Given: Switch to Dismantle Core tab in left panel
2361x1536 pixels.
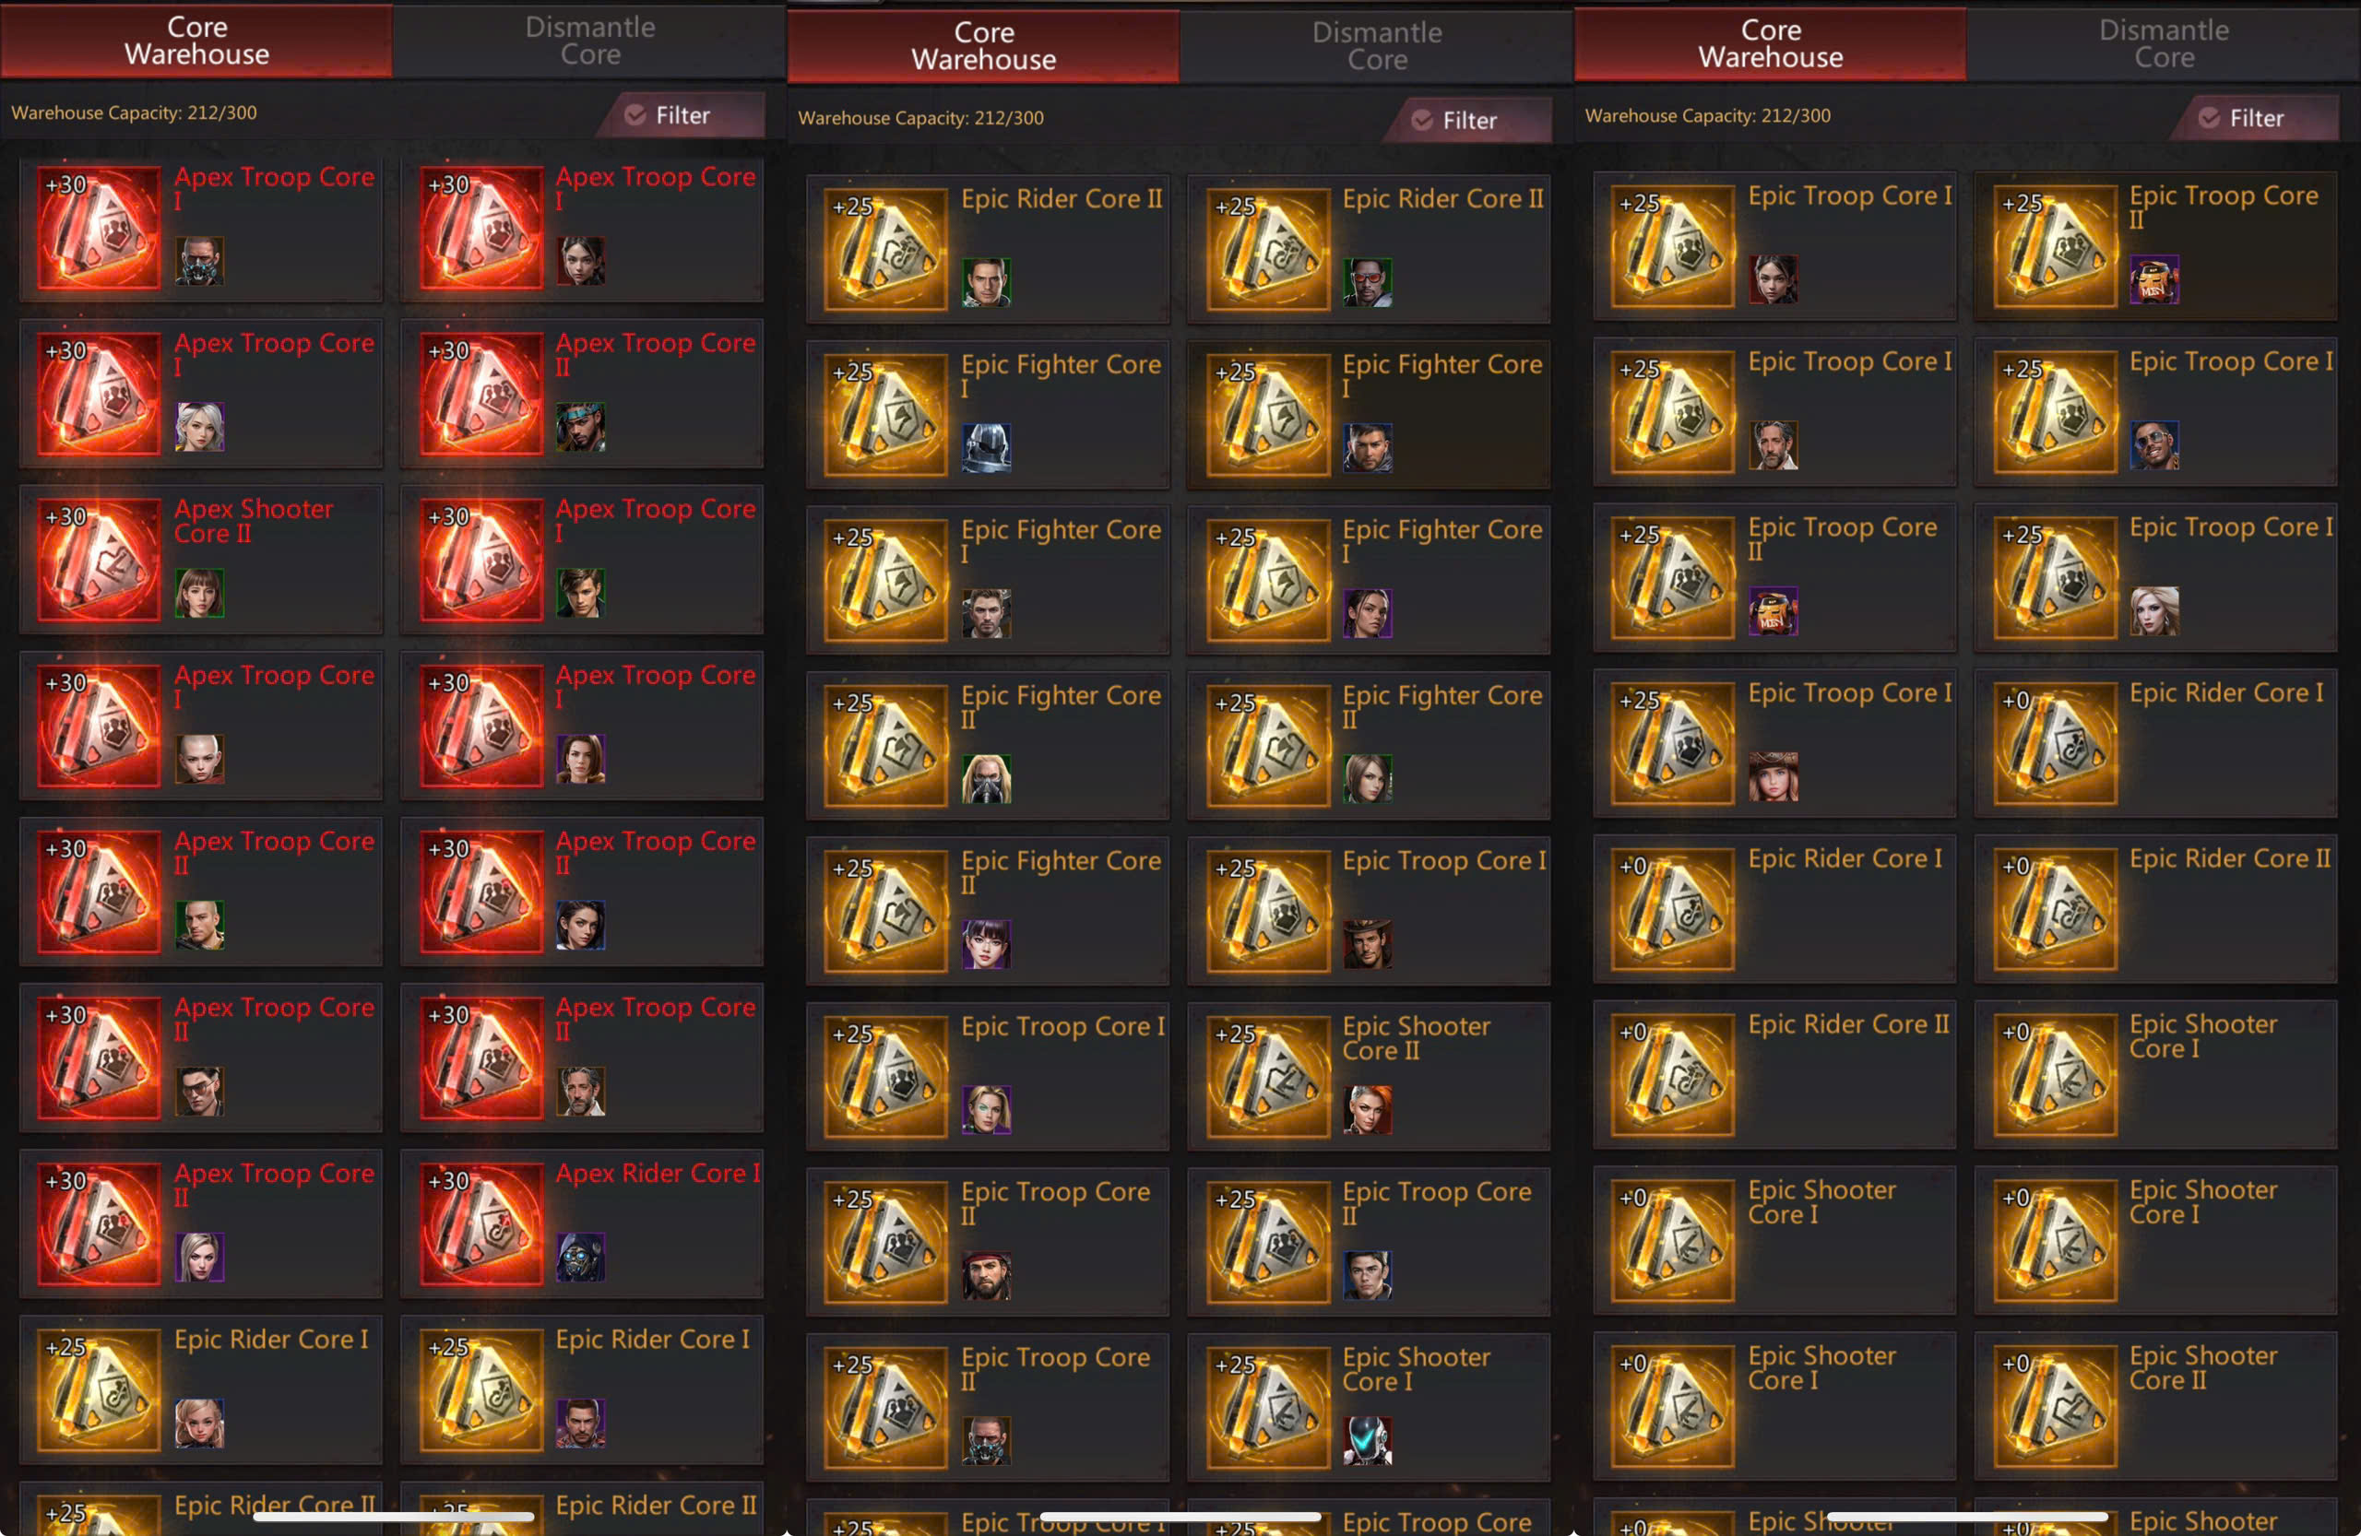Looking at the screenshot, I should (590, 41).
